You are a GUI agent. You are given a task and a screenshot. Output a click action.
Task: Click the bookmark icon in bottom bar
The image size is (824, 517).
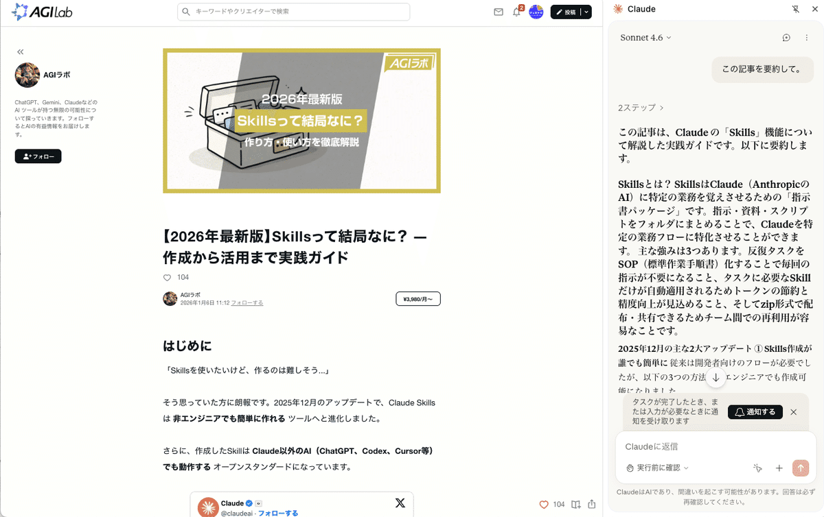(x=576, y=504)
